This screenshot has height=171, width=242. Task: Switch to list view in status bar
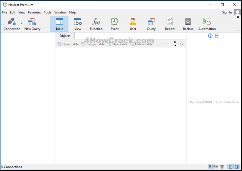coord(211,167)
